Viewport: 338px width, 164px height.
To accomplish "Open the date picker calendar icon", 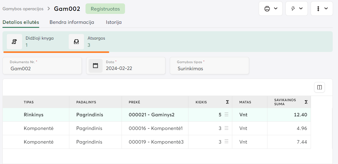I will pos(95,66).
